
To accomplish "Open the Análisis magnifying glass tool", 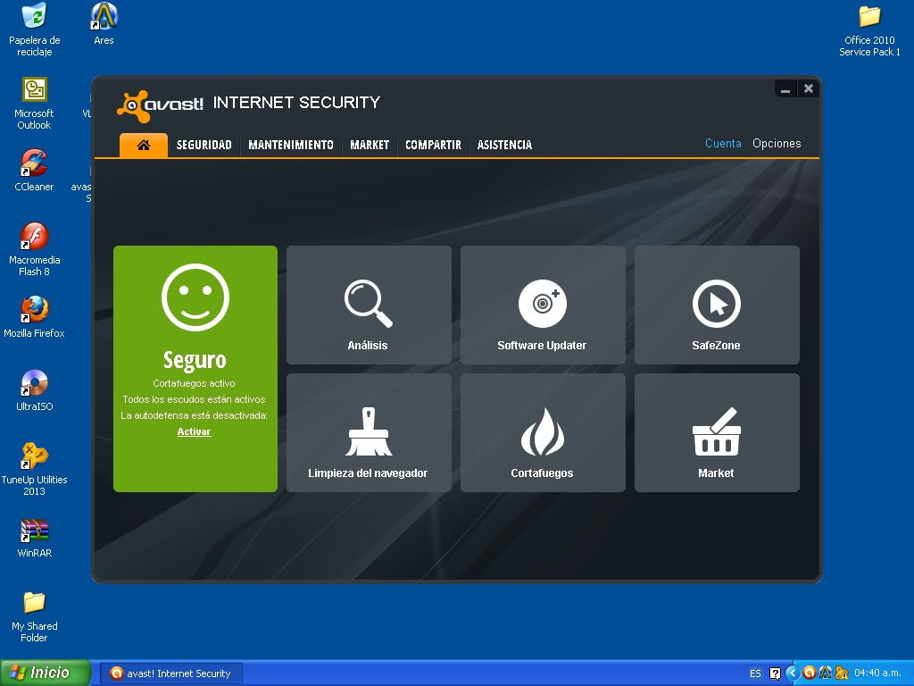I will (368, 305).
